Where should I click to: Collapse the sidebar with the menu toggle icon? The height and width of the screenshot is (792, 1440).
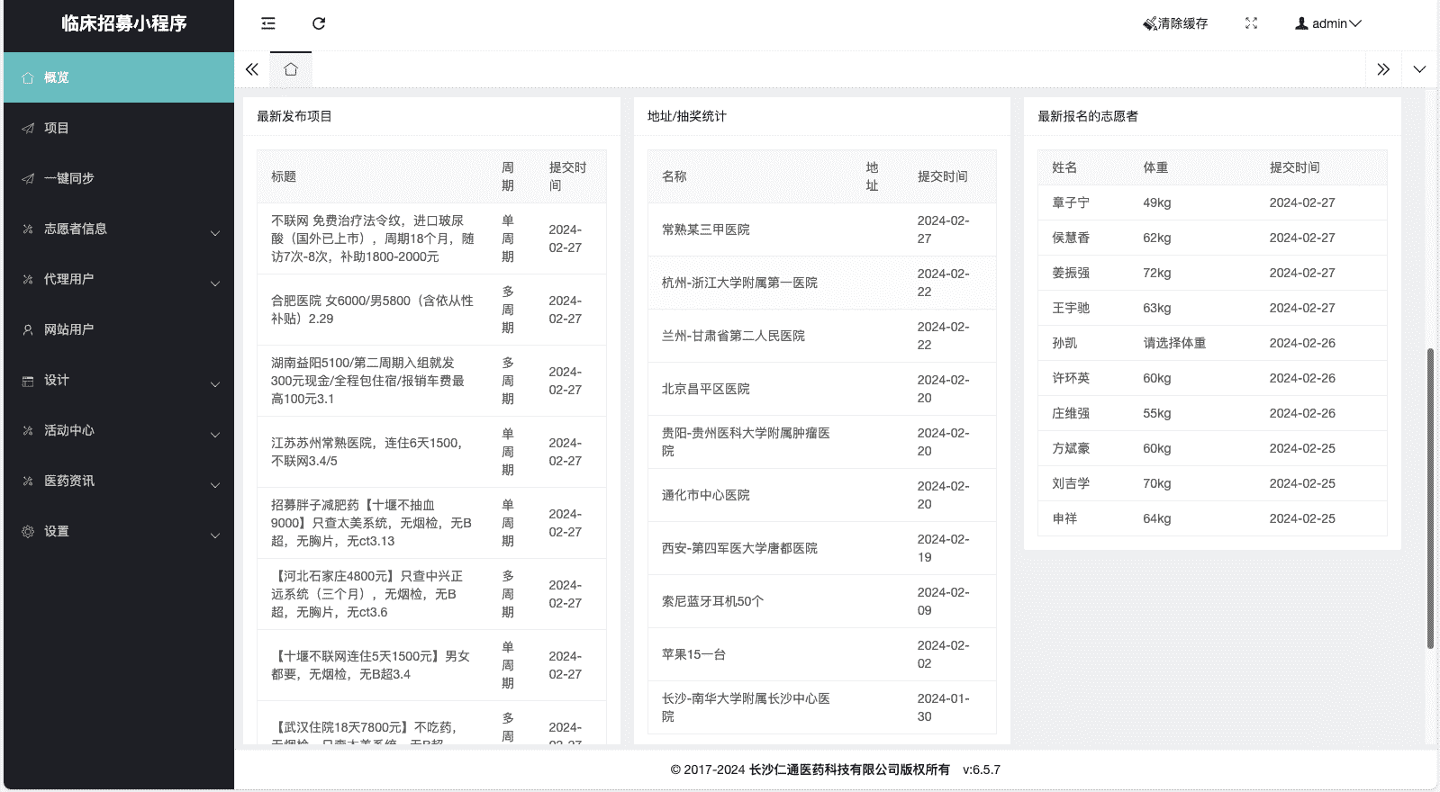[x=268, y=23]
